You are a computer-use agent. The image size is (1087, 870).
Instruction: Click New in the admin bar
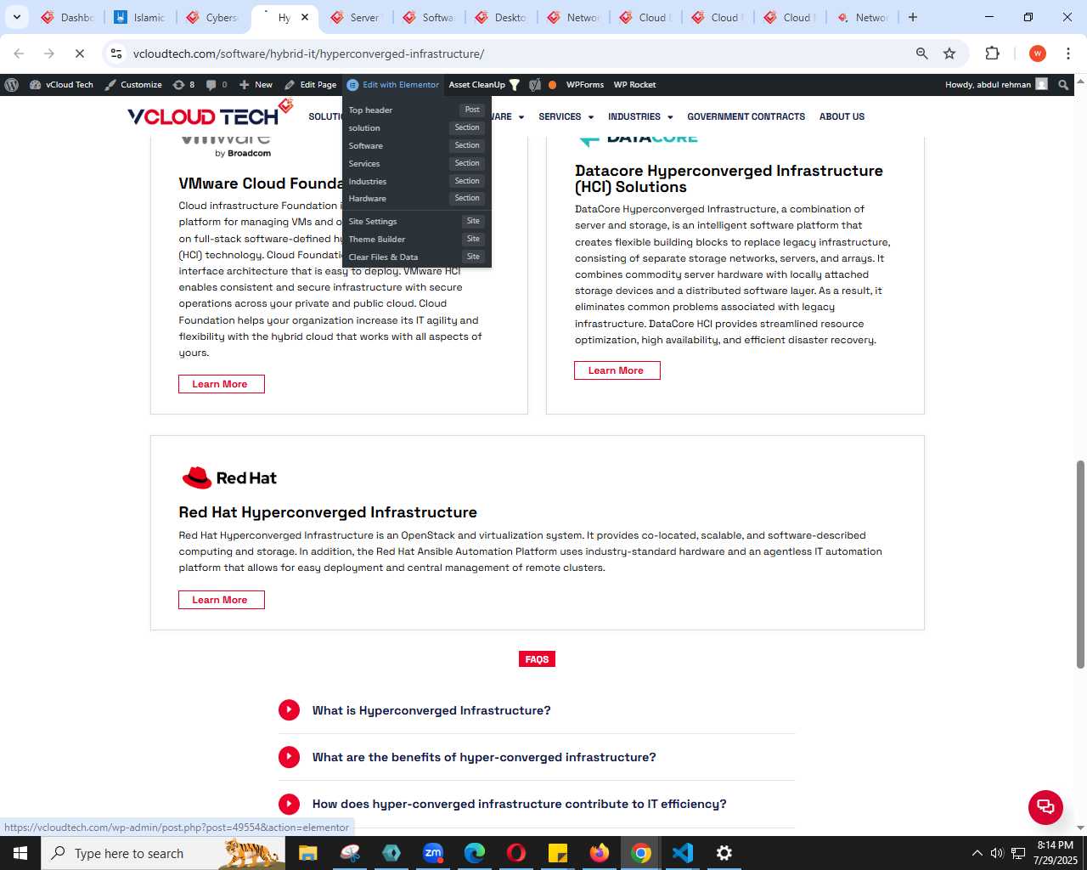point(256,85)
